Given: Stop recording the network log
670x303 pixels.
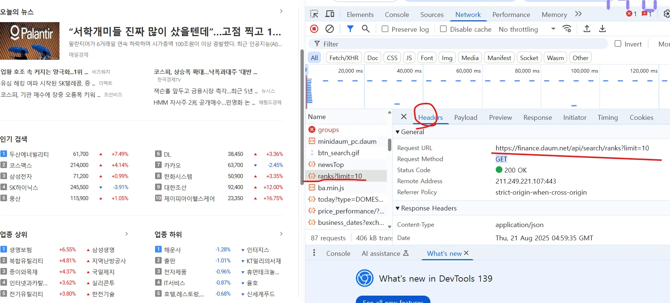Looking at the screenshot, I should (314, 29).
